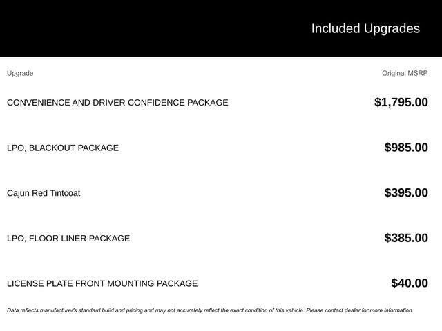
Task: Click the $385.00 price
Action: click(406, 239)
